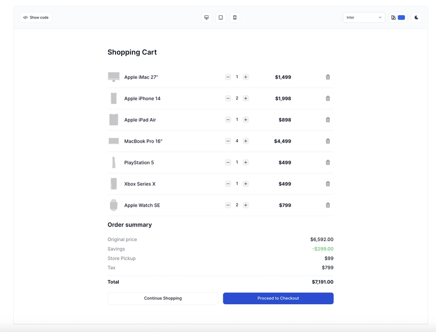The image size is (436, 332).
Task: Increase quantity of Xbox Series X
Action: point(246,184)
